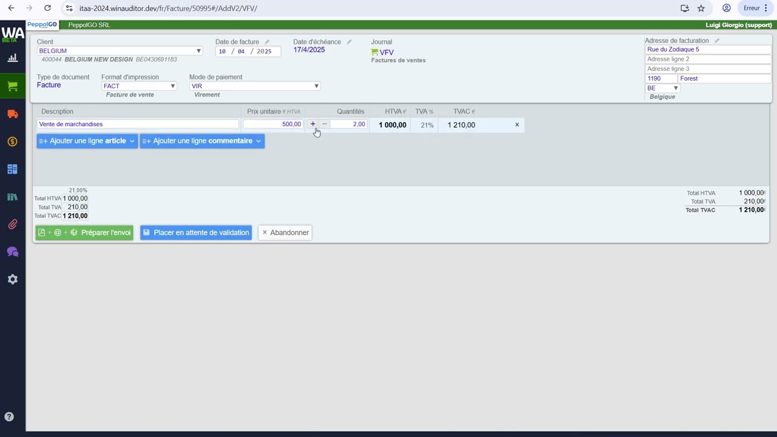The width and height of the screenshot is (777, 437).
Task: Open the dashboard chart icon in sidebar
Action: [x=13, y=58]
